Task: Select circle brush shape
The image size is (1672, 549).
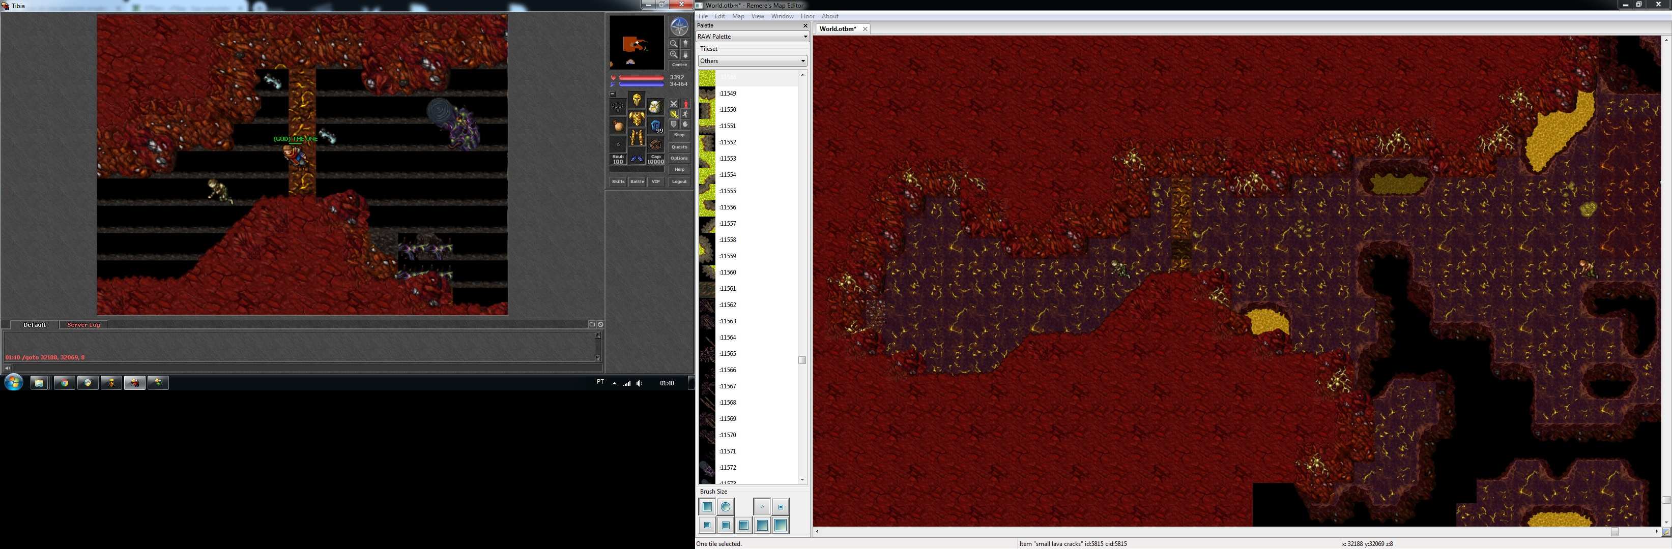Action: click(x=726, y=507)
